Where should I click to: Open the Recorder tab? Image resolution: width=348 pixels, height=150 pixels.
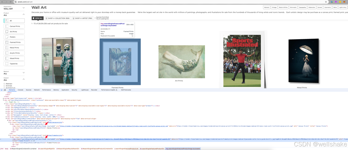point(94,90)
